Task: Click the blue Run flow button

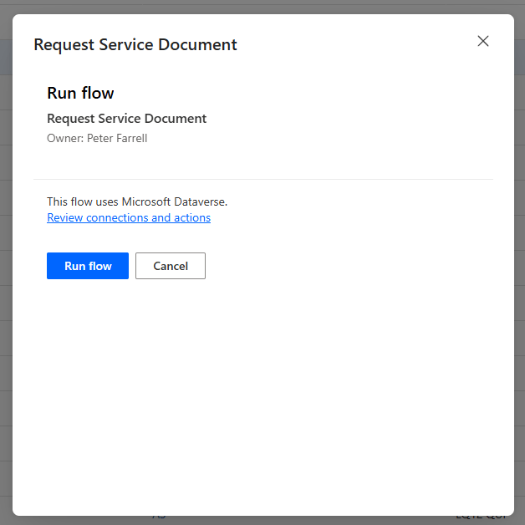Action: coord(88,266)
